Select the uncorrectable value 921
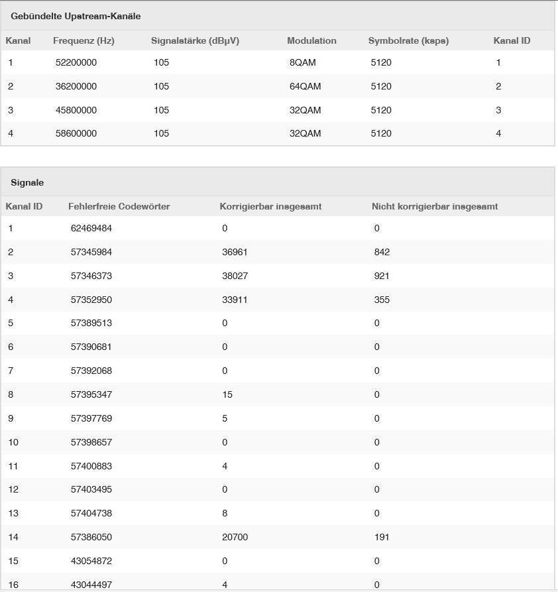This screenshot has width=558, height=592. point(382,276)
